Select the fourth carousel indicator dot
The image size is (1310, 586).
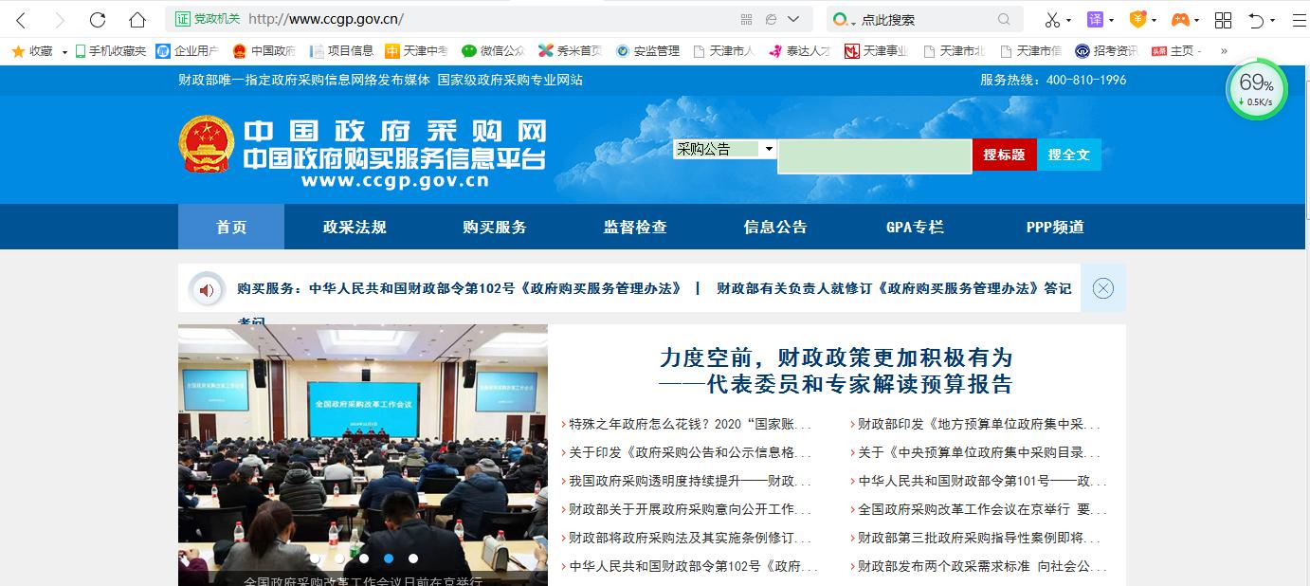pyautogui.click(x=389, y=559)
